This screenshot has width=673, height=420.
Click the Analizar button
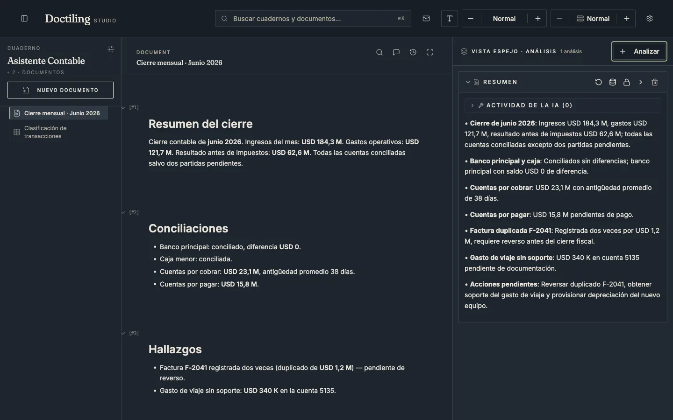(x=639, y=51)
